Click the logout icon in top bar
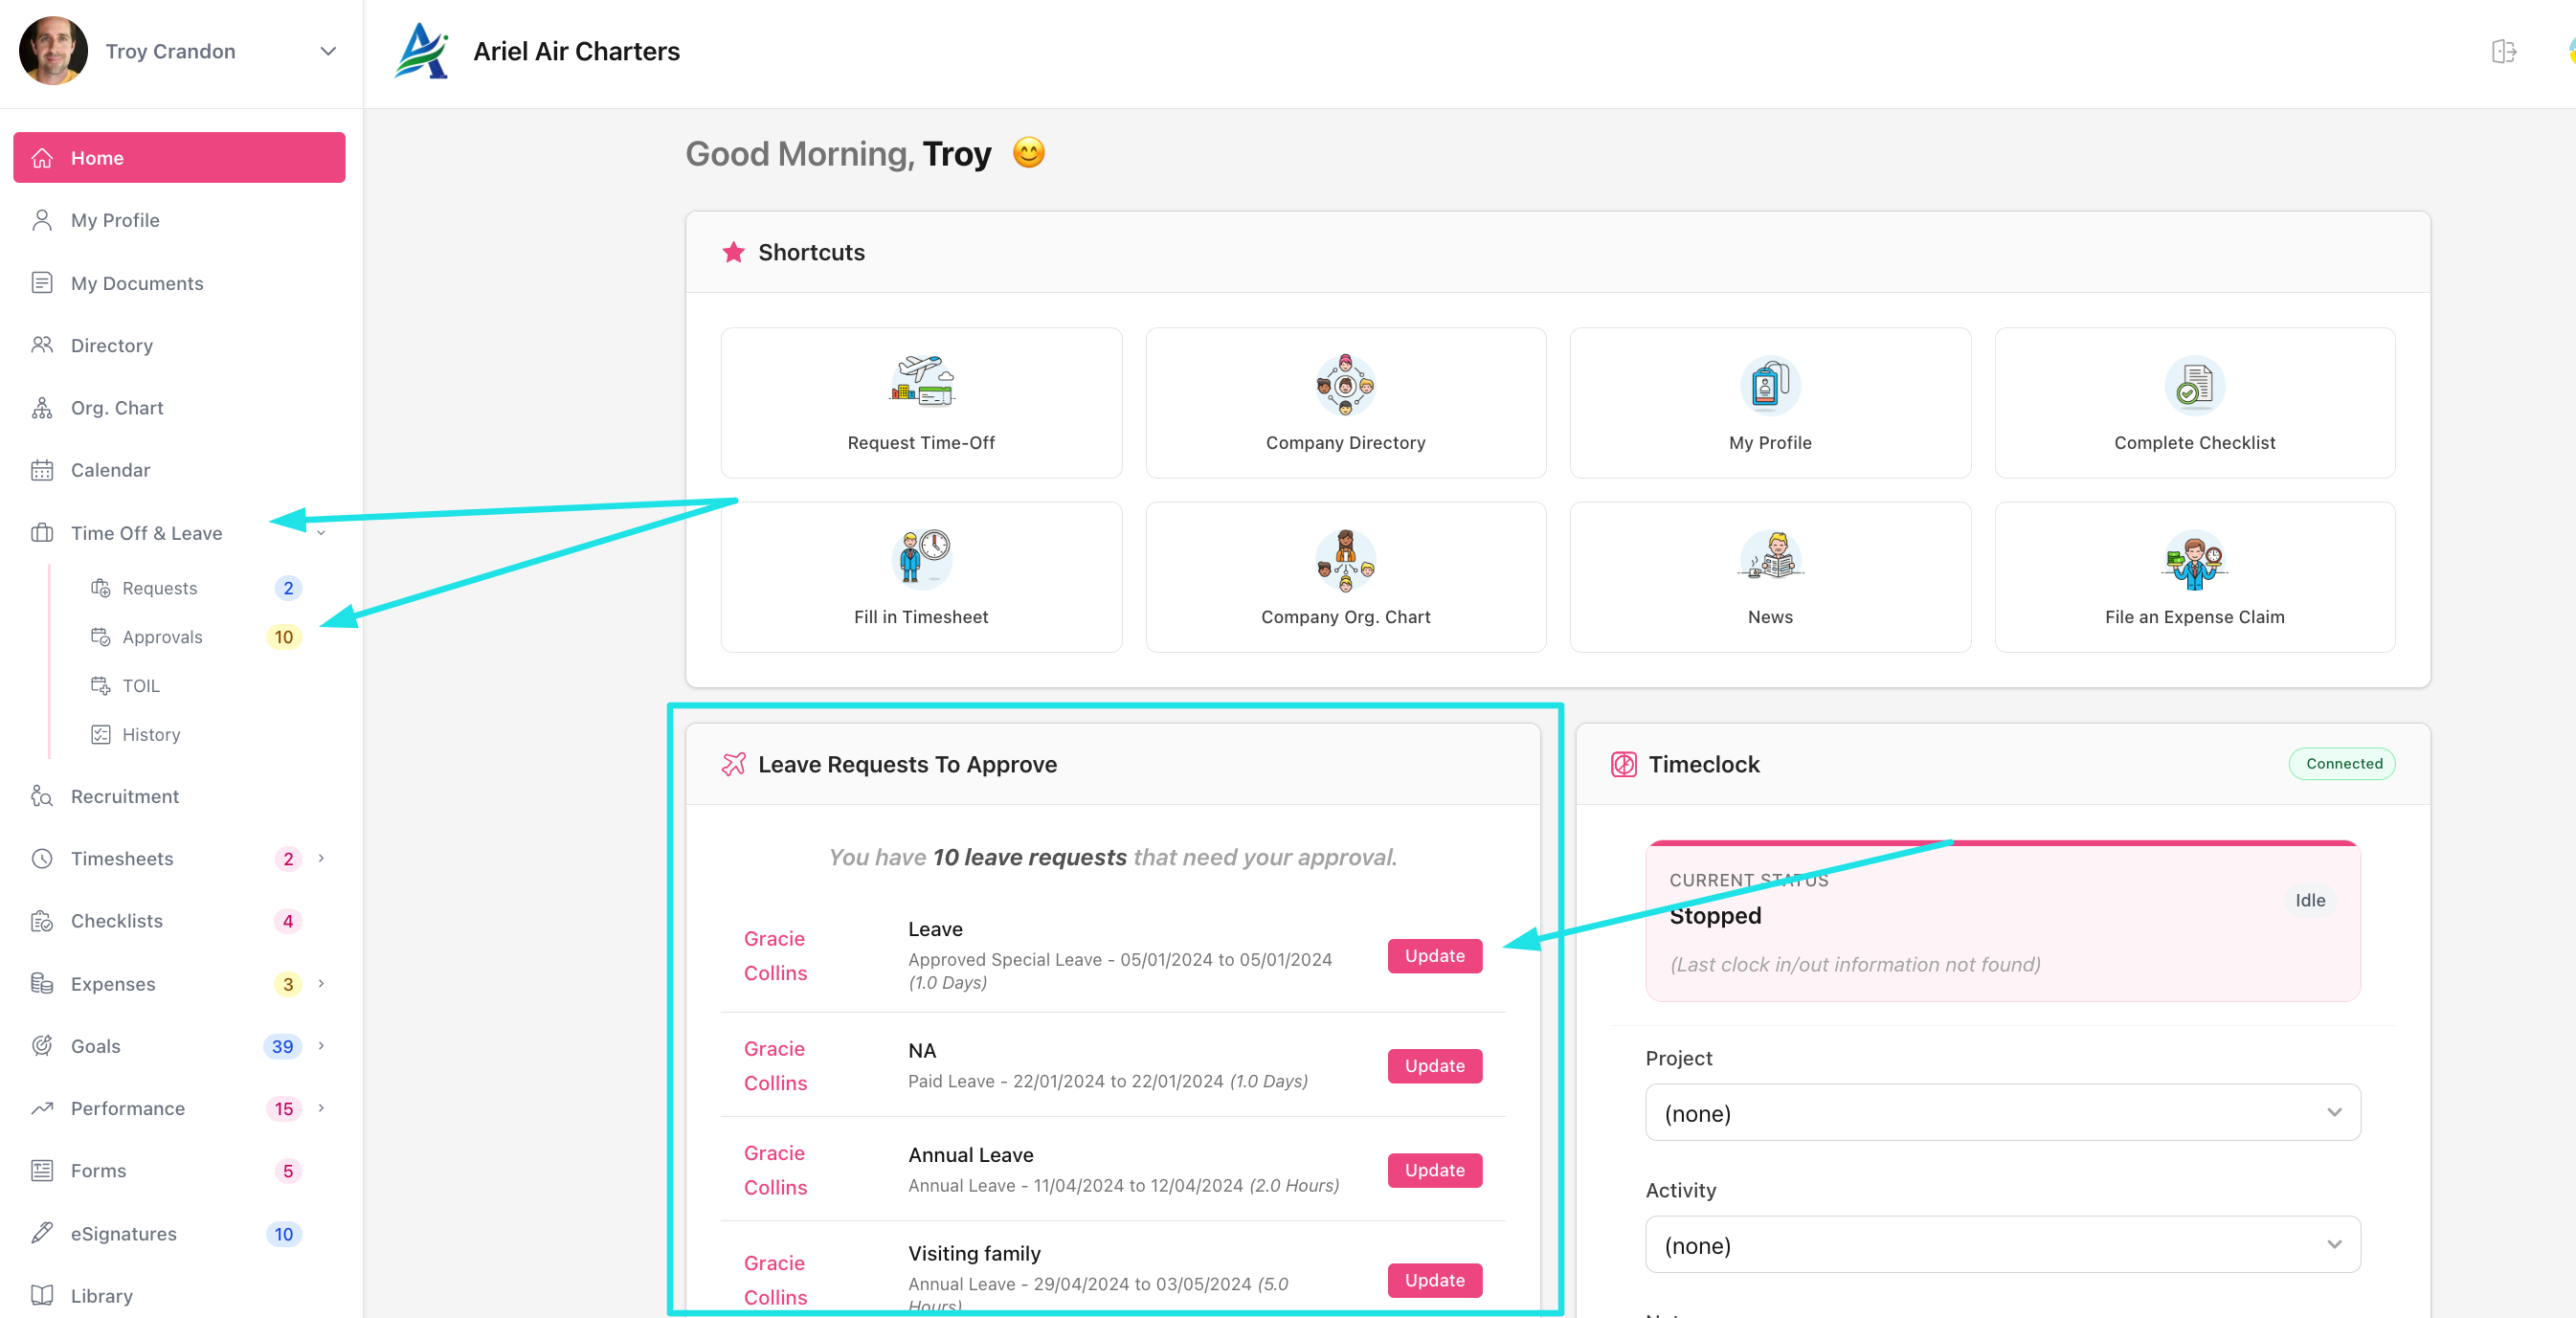Screen dimensions: 2576x1318 pyautogui.click(x=2503, y=52)
